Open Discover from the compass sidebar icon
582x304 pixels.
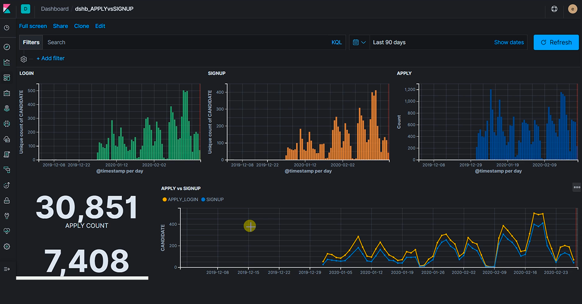pyautogui.click(x=7, y=47)
